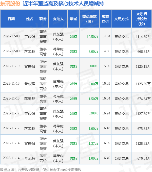This screenshot has height=172, width=152.
Task: Click the holdings value 1125.19万
Action: 143,66
